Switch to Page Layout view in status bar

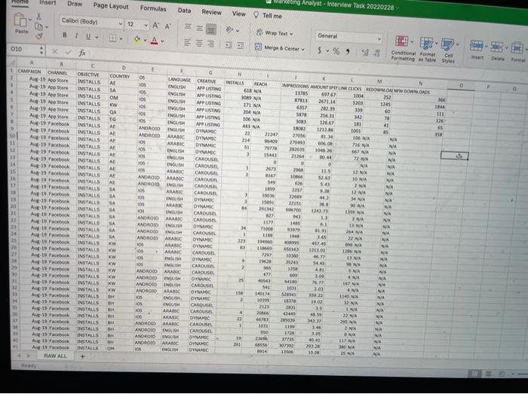point(489,374)
